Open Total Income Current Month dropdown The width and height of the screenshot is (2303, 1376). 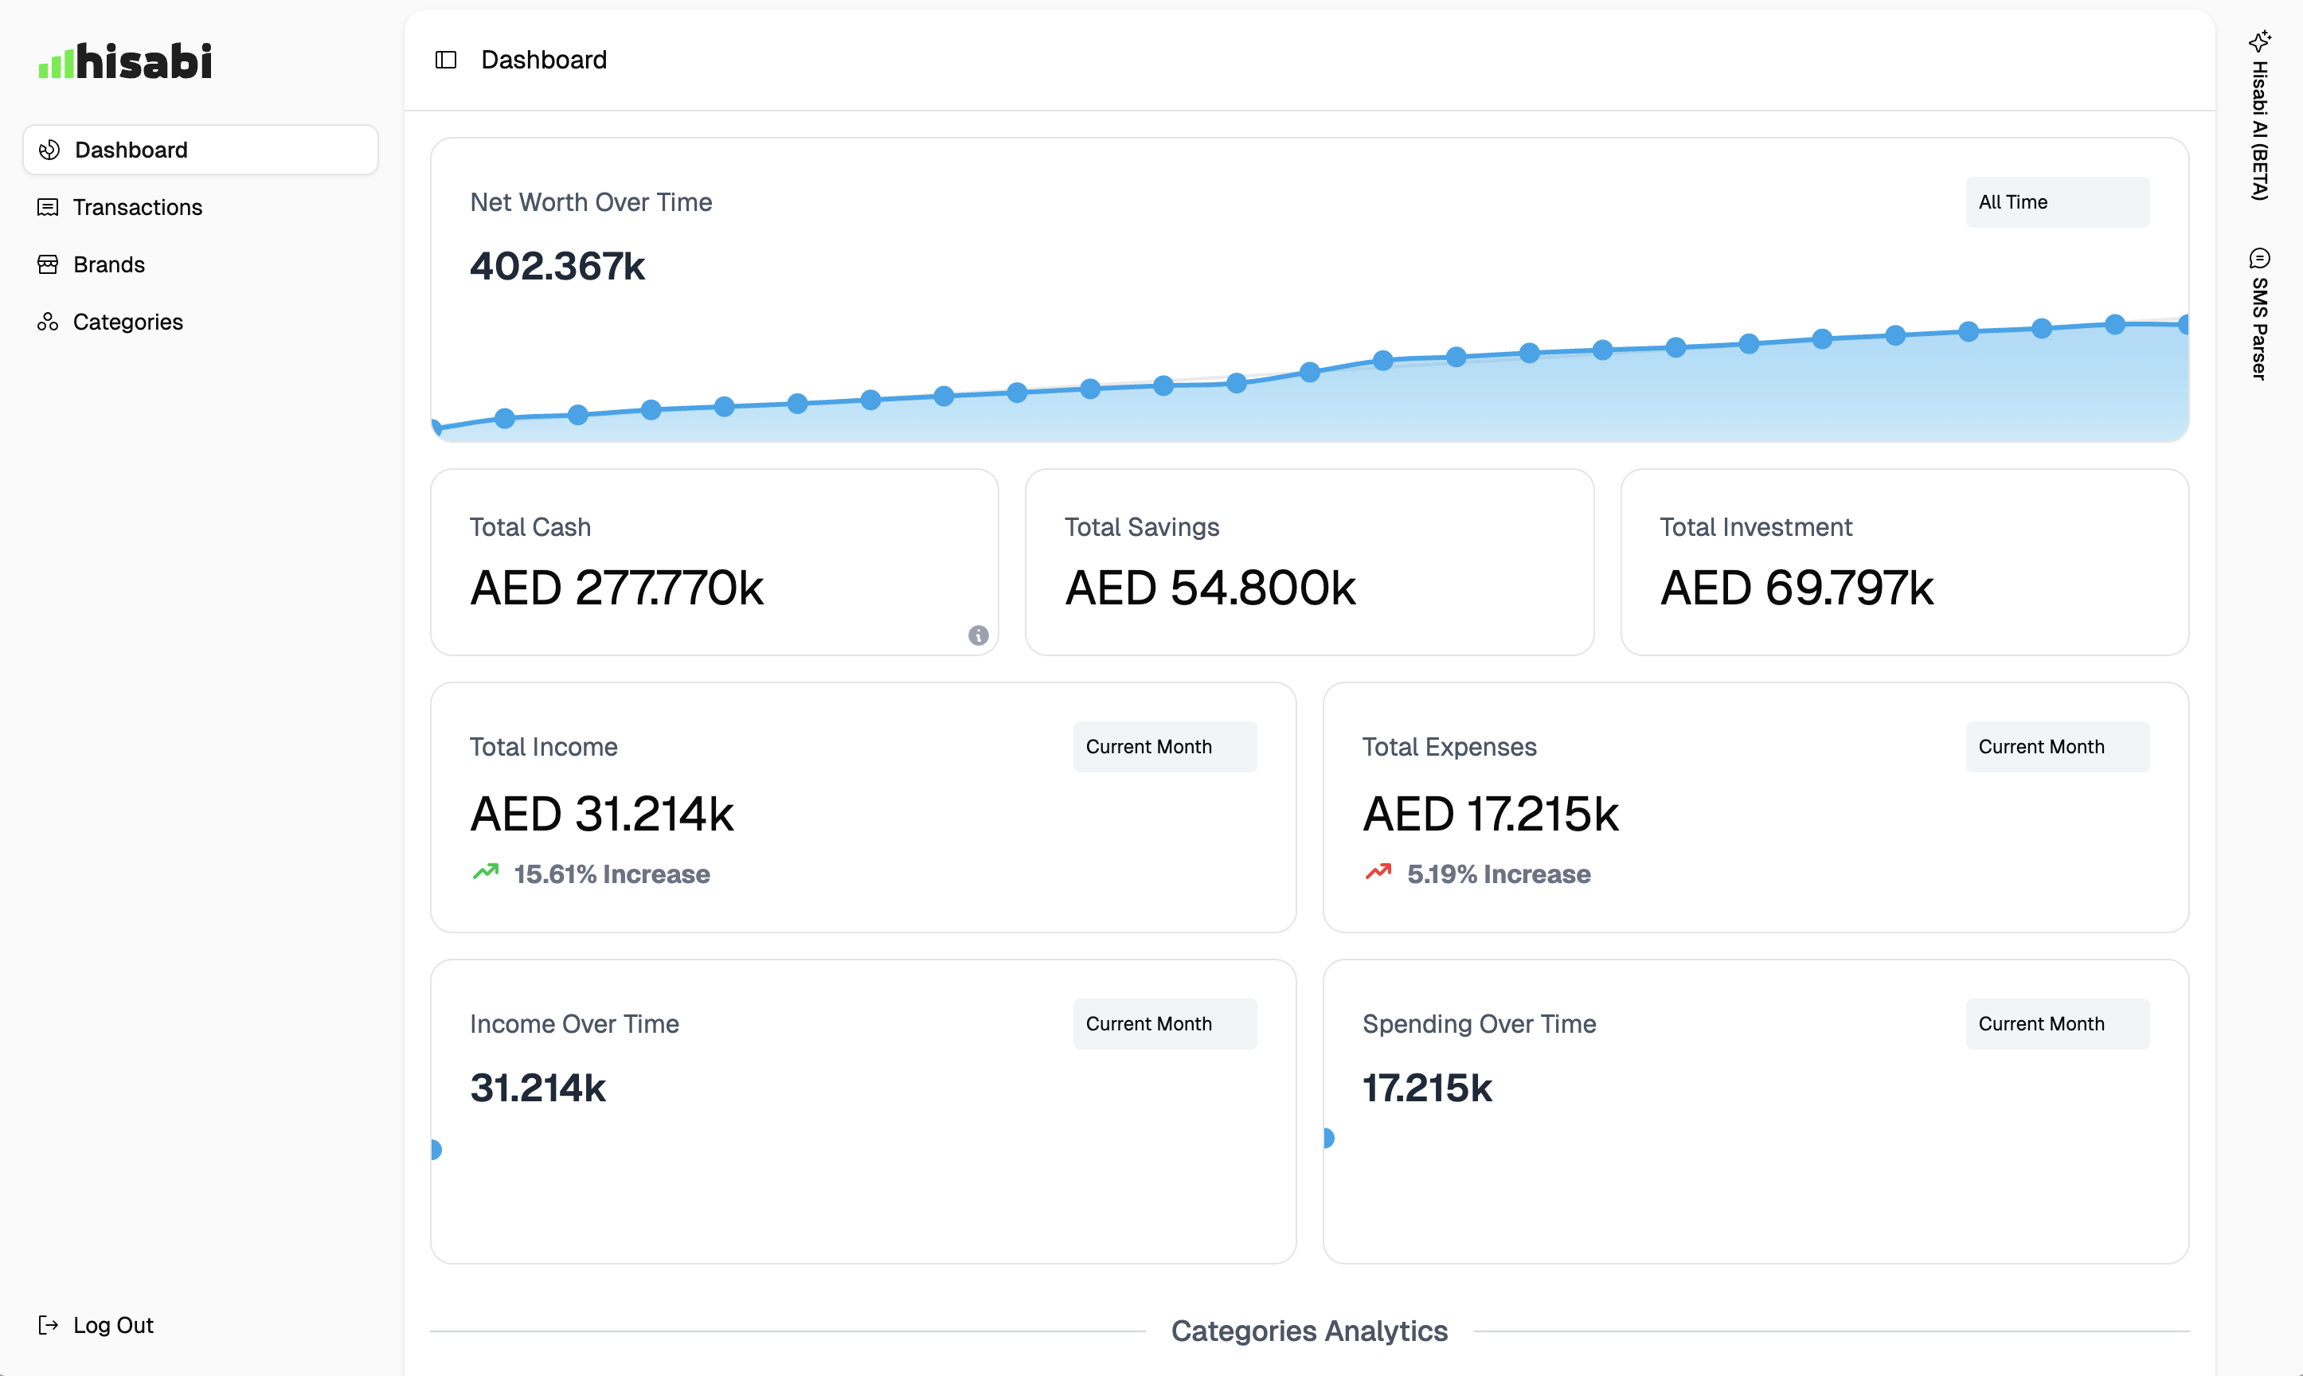tap(1164, 748)
